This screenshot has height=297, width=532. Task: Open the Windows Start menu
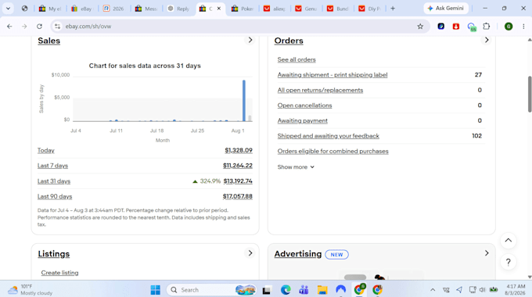pos(156,290)
